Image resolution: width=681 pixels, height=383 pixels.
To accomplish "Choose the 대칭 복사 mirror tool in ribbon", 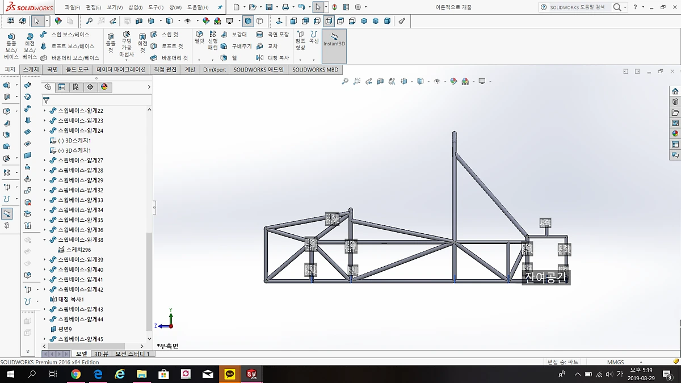I will 272,58.
